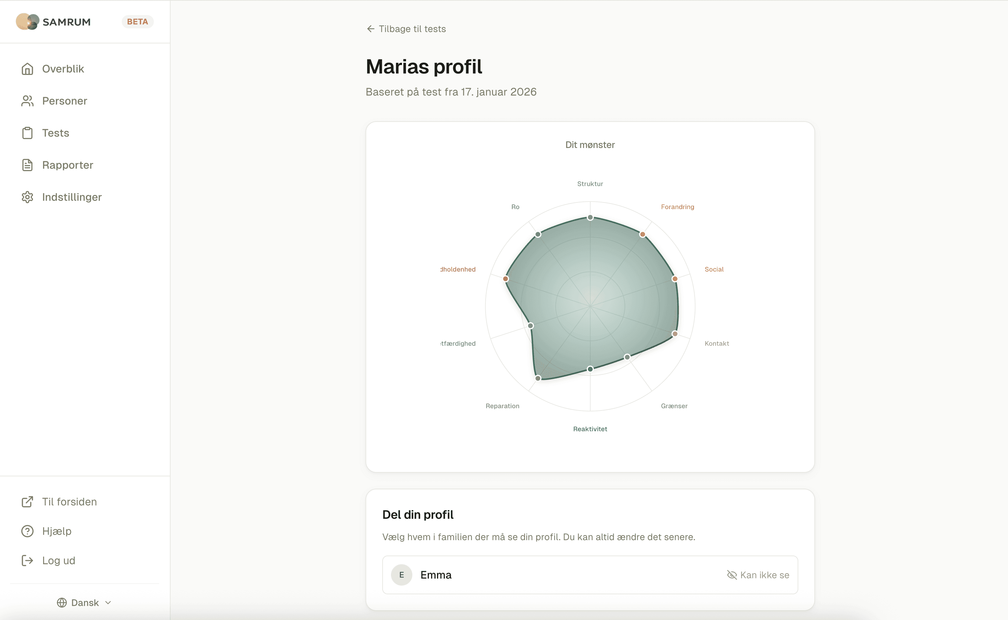Go to Rapporter in the sidebar
This screenshot has height=620, width=1008.
[67, 165]
